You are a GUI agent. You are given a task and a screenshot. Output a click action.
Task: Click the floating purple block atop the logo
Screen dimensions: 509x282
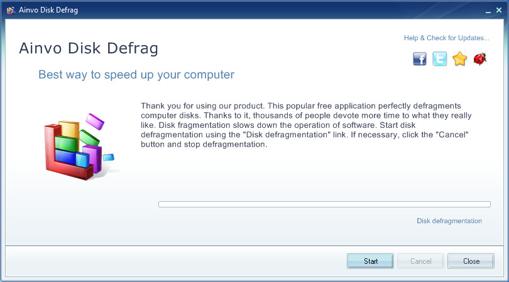(x=95, y=121)
